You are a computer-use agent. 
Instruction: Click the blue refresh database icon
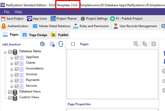pyautogui.click(x=61, y=44)
